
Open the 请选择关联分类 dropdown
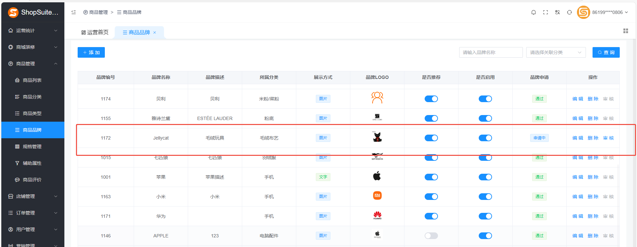(x=556, y=52)
